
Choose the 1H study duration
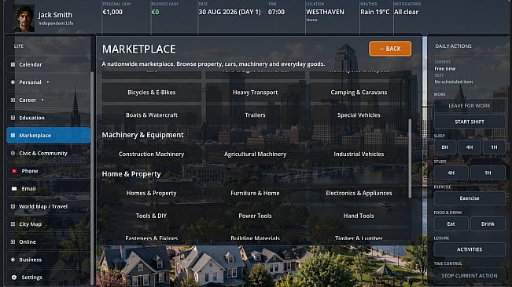tap(488, 173)
